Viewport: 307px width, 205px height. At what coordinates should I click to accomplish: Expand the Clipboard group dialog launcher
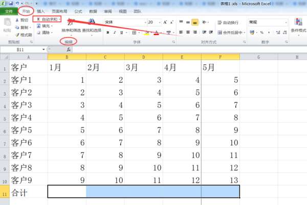pyautogui.click(x=31, y=42)
